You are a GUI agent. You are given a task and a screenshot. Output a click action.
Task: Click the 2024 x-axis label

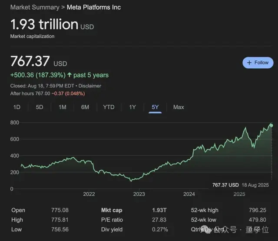pyautogui.click(x=189, y=194)
